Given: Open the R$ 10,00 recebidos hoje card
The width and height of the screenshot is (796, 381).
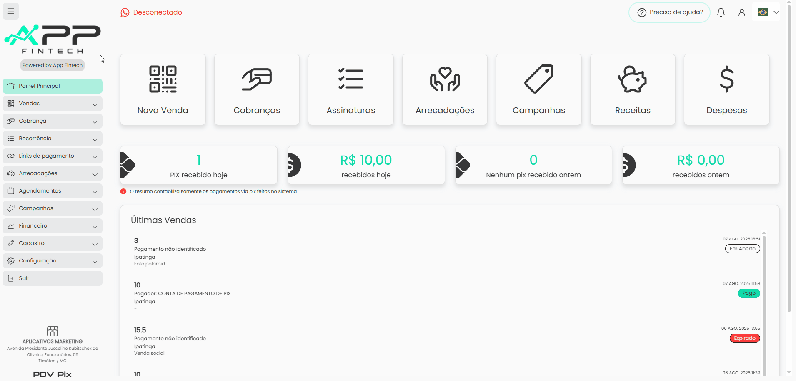Looking at the screenshot, I should [x=366, y=165].
